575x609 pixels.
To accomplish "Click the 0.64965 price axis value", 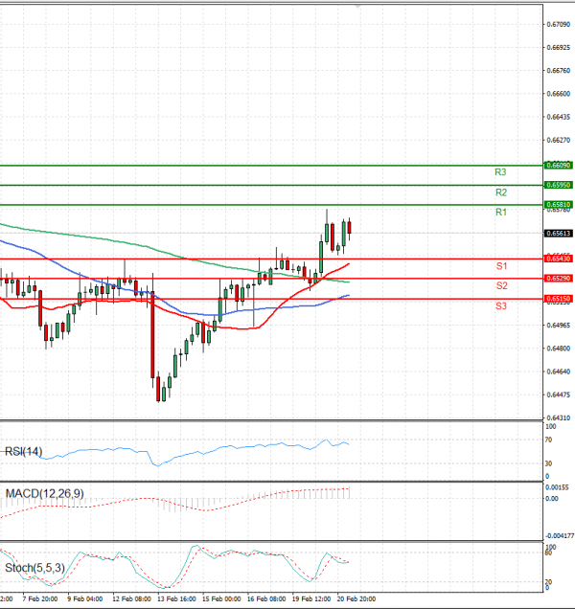I will [559, 326].
